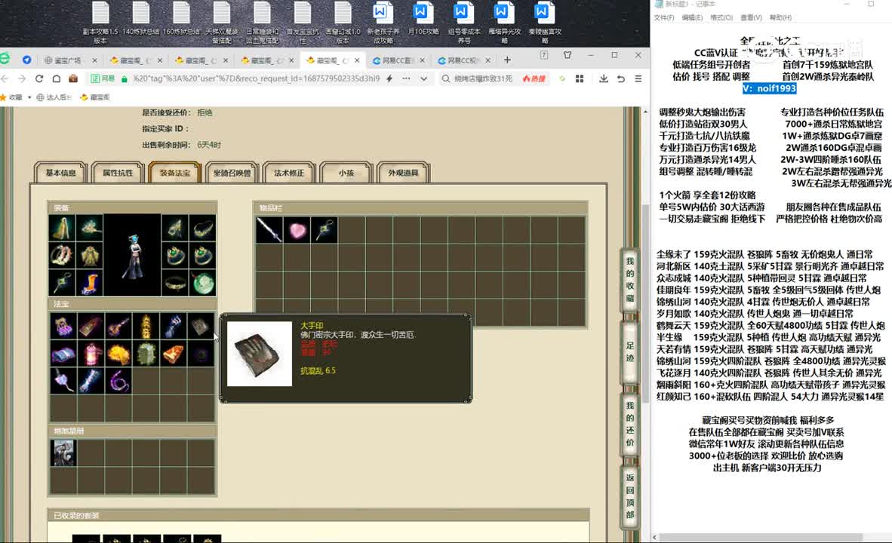This screenshot has height=543, width=892.
Task: Open the 坐骑召唤兽 tab
Action: 232,173
